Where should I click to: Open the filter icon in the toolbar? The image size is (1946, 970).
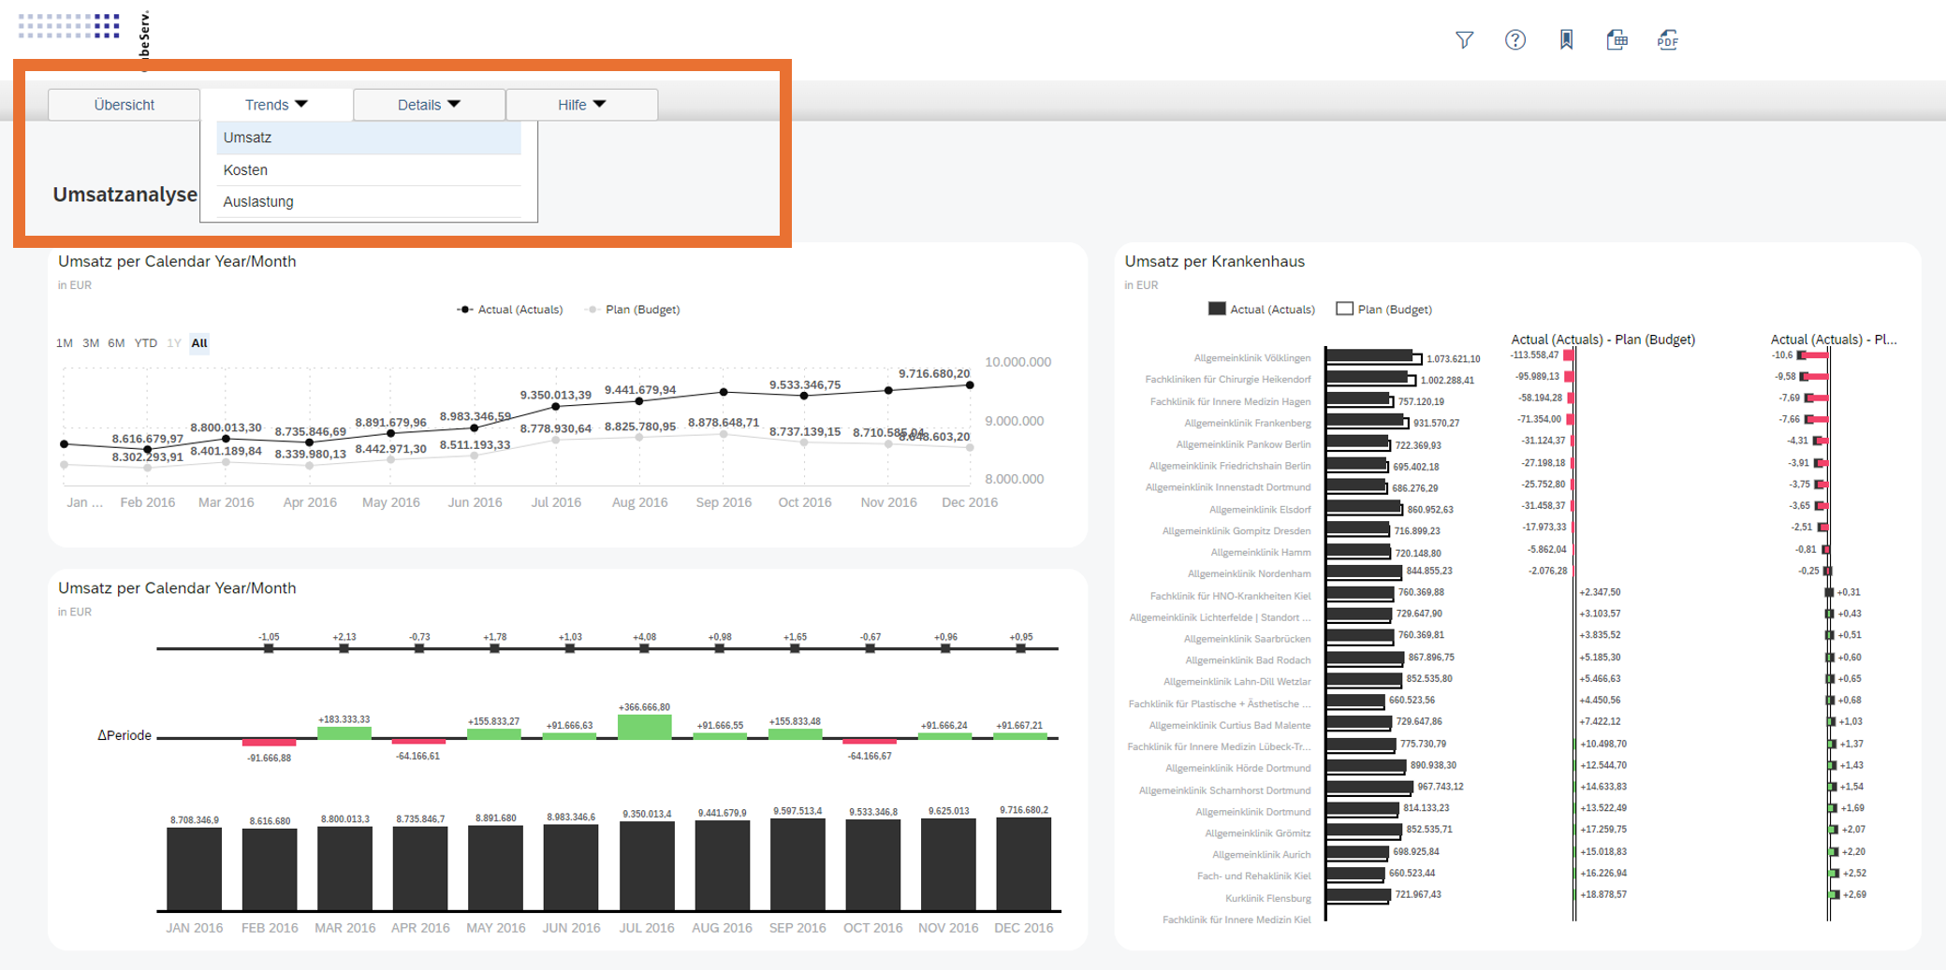pyautogui.click(x=1464, y=40)
